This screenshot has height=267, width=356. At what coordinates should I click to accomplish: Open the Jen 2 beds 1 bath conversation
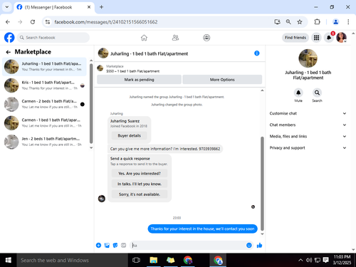(44, 142)
